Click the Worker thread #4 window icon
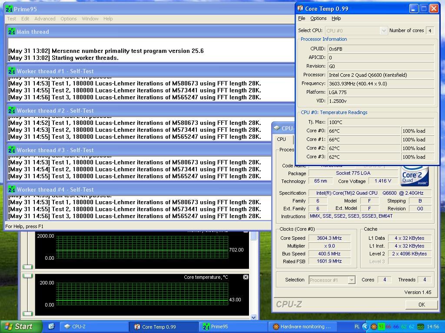Screen dimensions: 445x333 12,189
